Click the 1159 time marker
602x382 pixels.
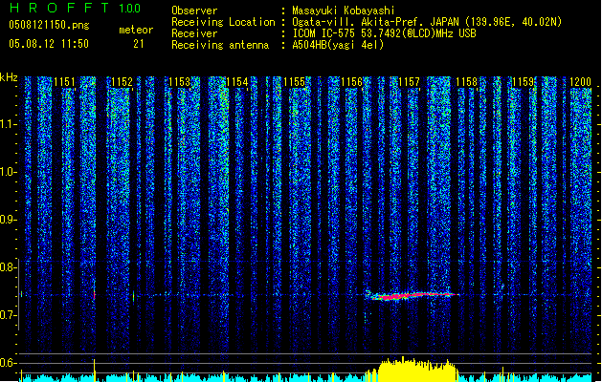click(x=524, y=82)
